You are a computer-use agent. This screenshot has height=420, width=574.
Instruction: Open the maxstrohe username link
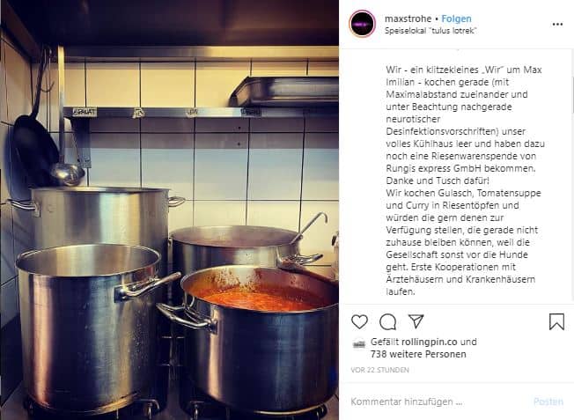click(x=408, y=18)
